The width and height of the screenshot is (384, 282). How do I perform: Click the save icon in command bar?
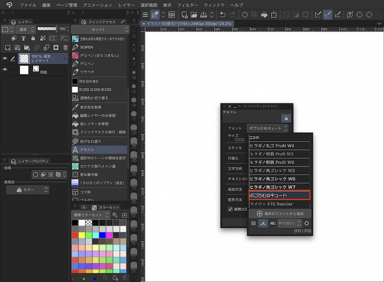click(203, 15)
